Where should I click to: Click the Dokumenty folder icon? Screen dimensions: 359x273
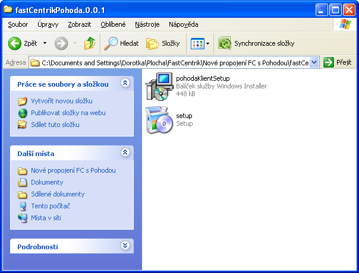point(23,182)
